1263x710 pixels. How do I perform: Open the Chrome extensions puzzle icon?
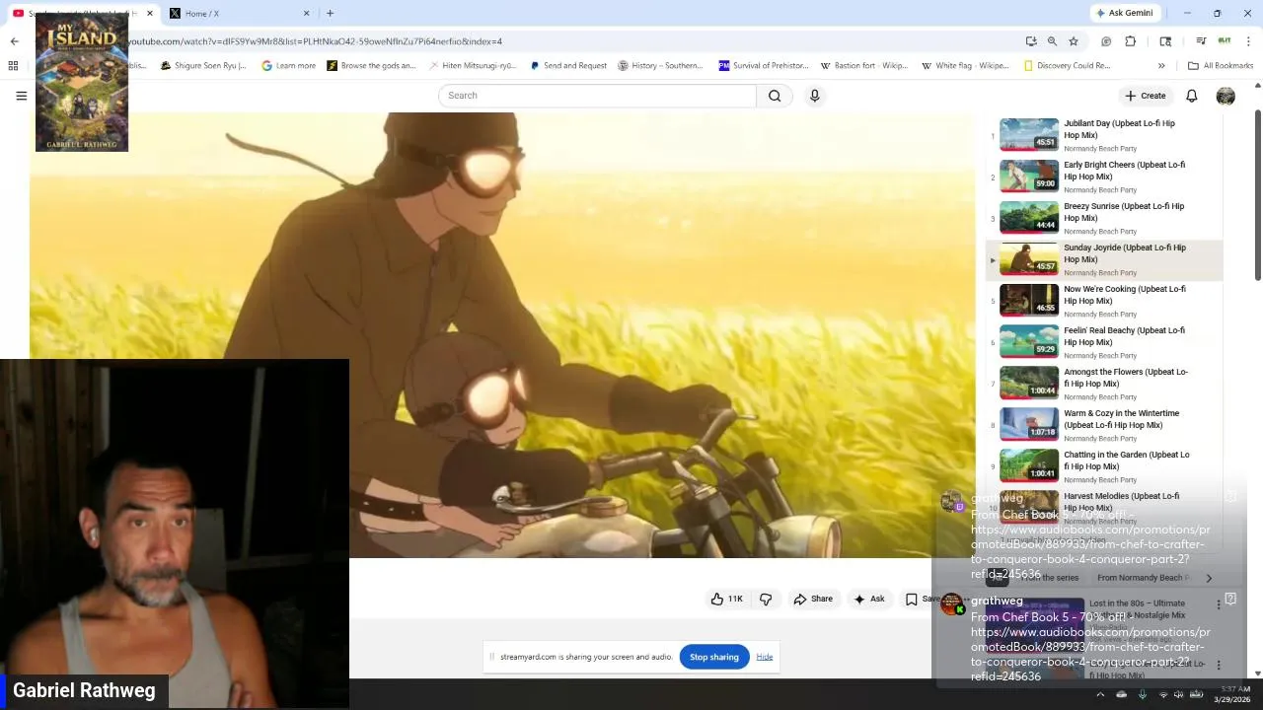[1131, 41]
